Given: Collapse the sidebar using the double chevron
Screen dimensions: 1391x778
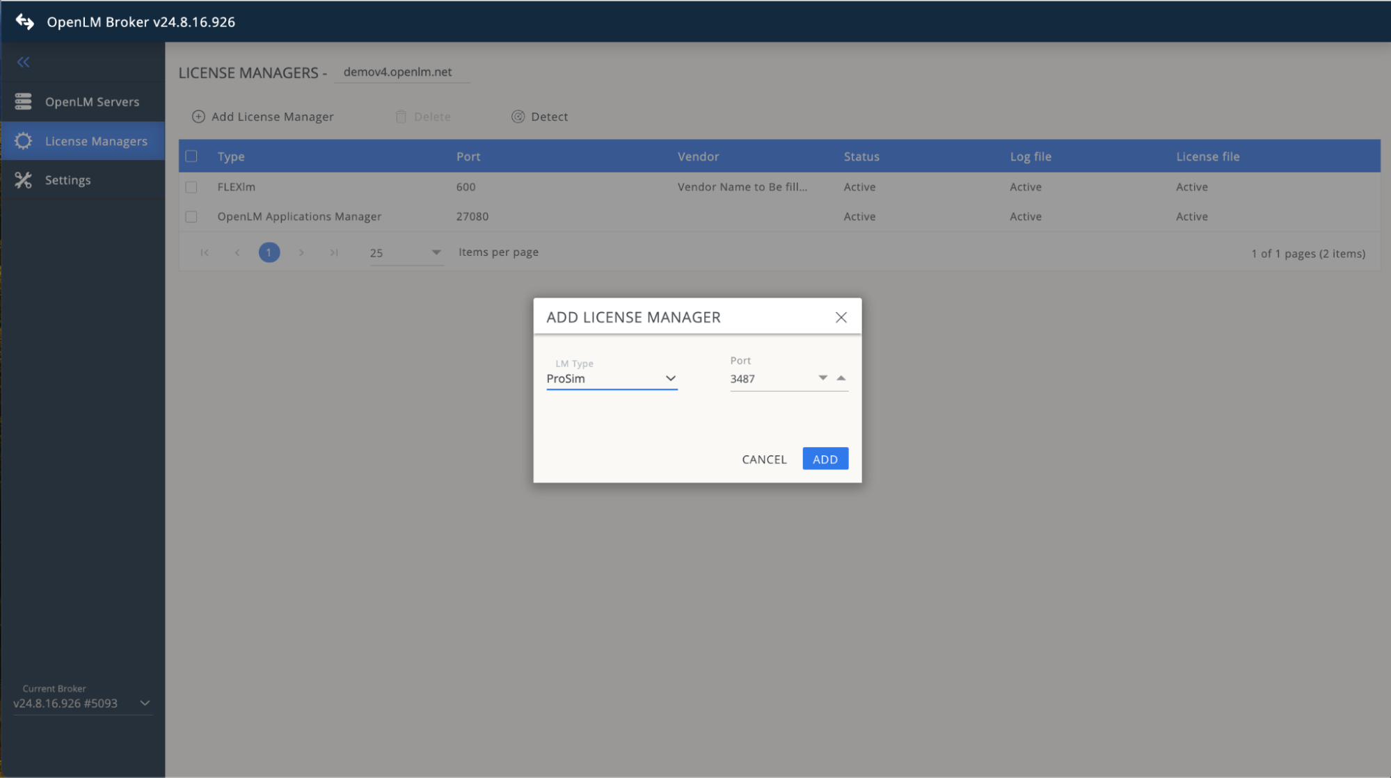Looking at the screenshot, I should [23, 62].
